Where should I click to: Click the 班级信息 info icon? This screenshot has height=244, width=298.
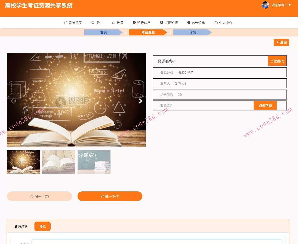[x=134, y=22]
